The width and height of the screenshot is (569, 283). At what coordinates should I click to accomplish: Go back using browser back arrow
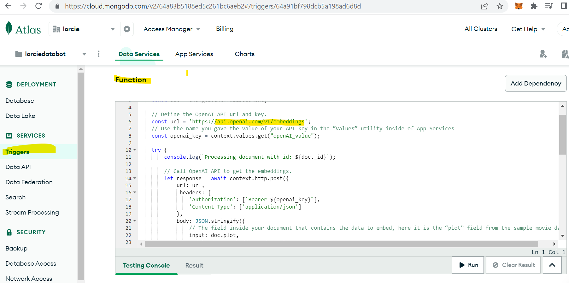tap(8, 6)
